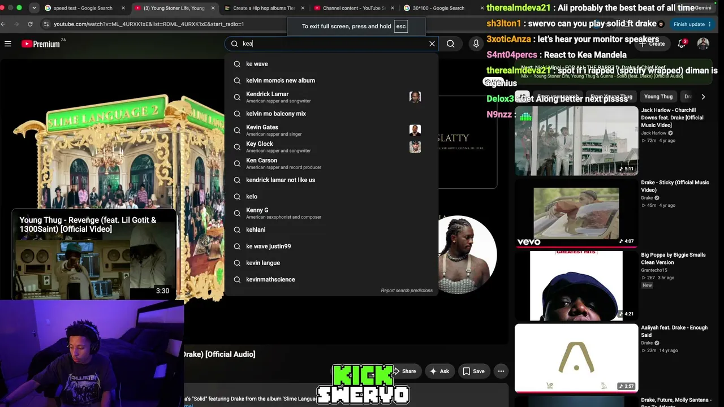Click the Share button below video
The height and width of the screenshot is (407, 724).
point(404,371)
